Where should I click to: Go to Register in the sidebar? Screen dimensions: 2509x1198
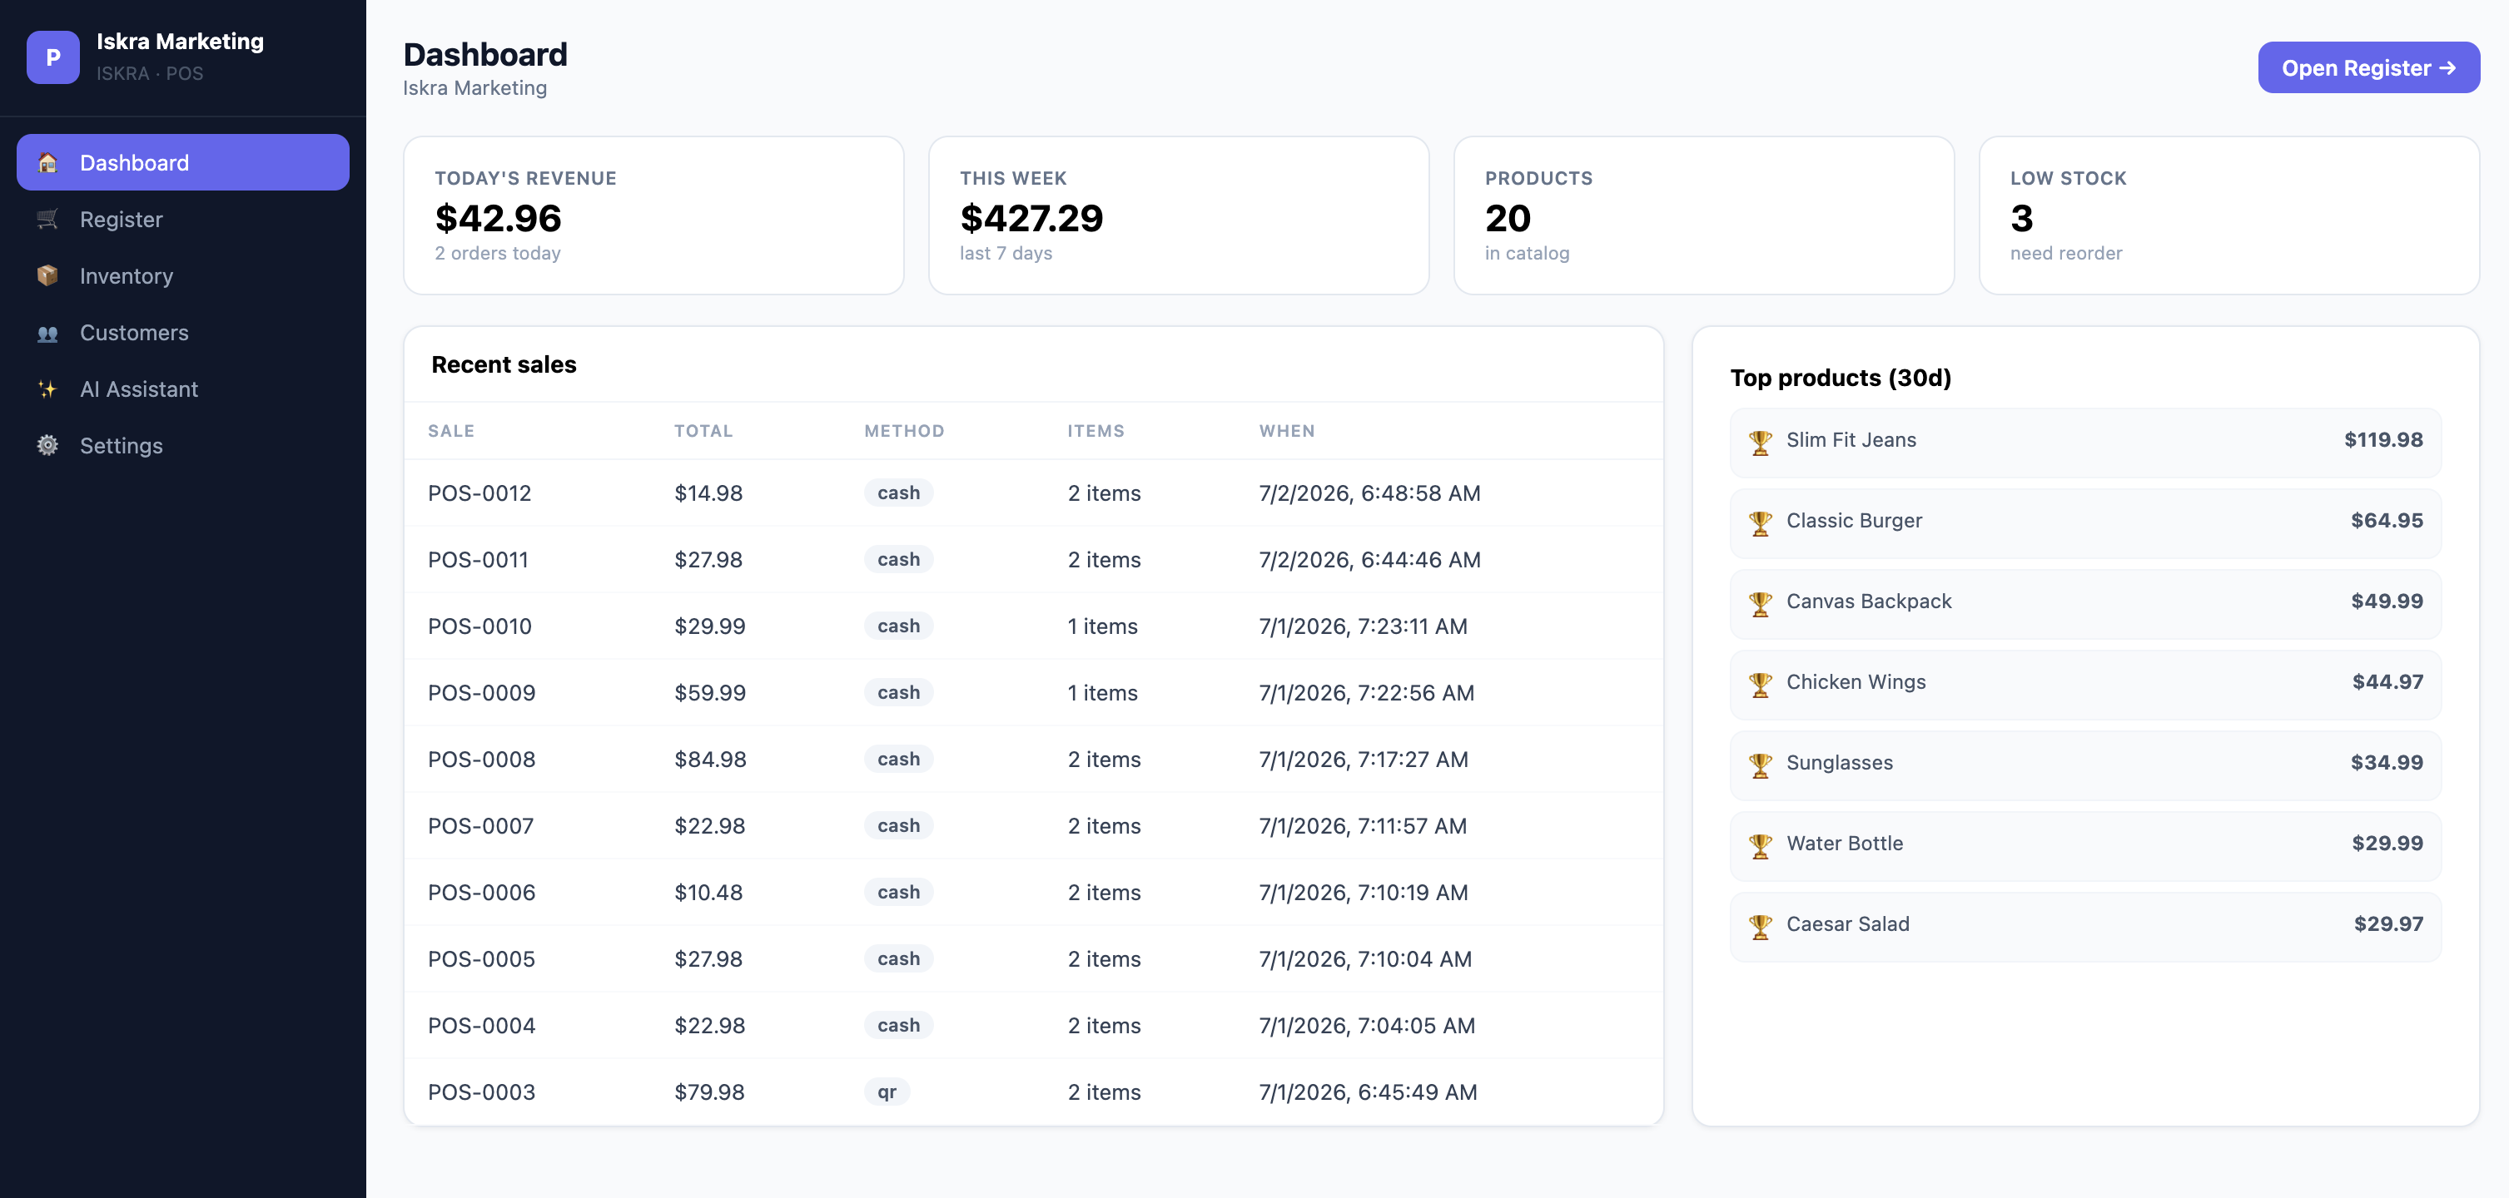(183, 219)
